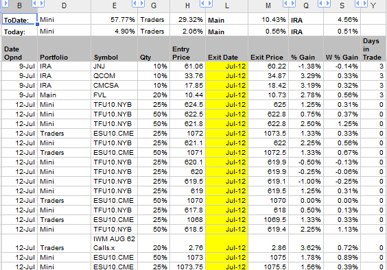This screenshot has height=270, width=387.
Task: Click the 624.5 entry price cell
Action: (x=187, y=105)
